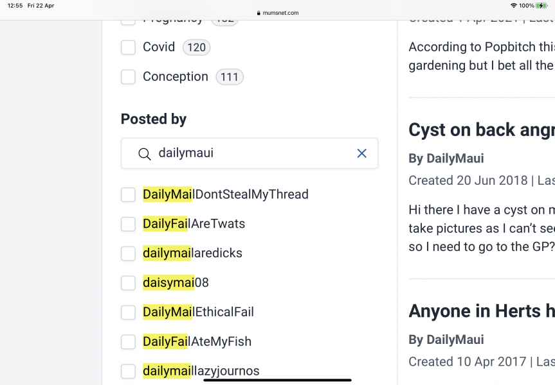
Task: Check the daisymai08 username
Action: (x=128, y=282)
